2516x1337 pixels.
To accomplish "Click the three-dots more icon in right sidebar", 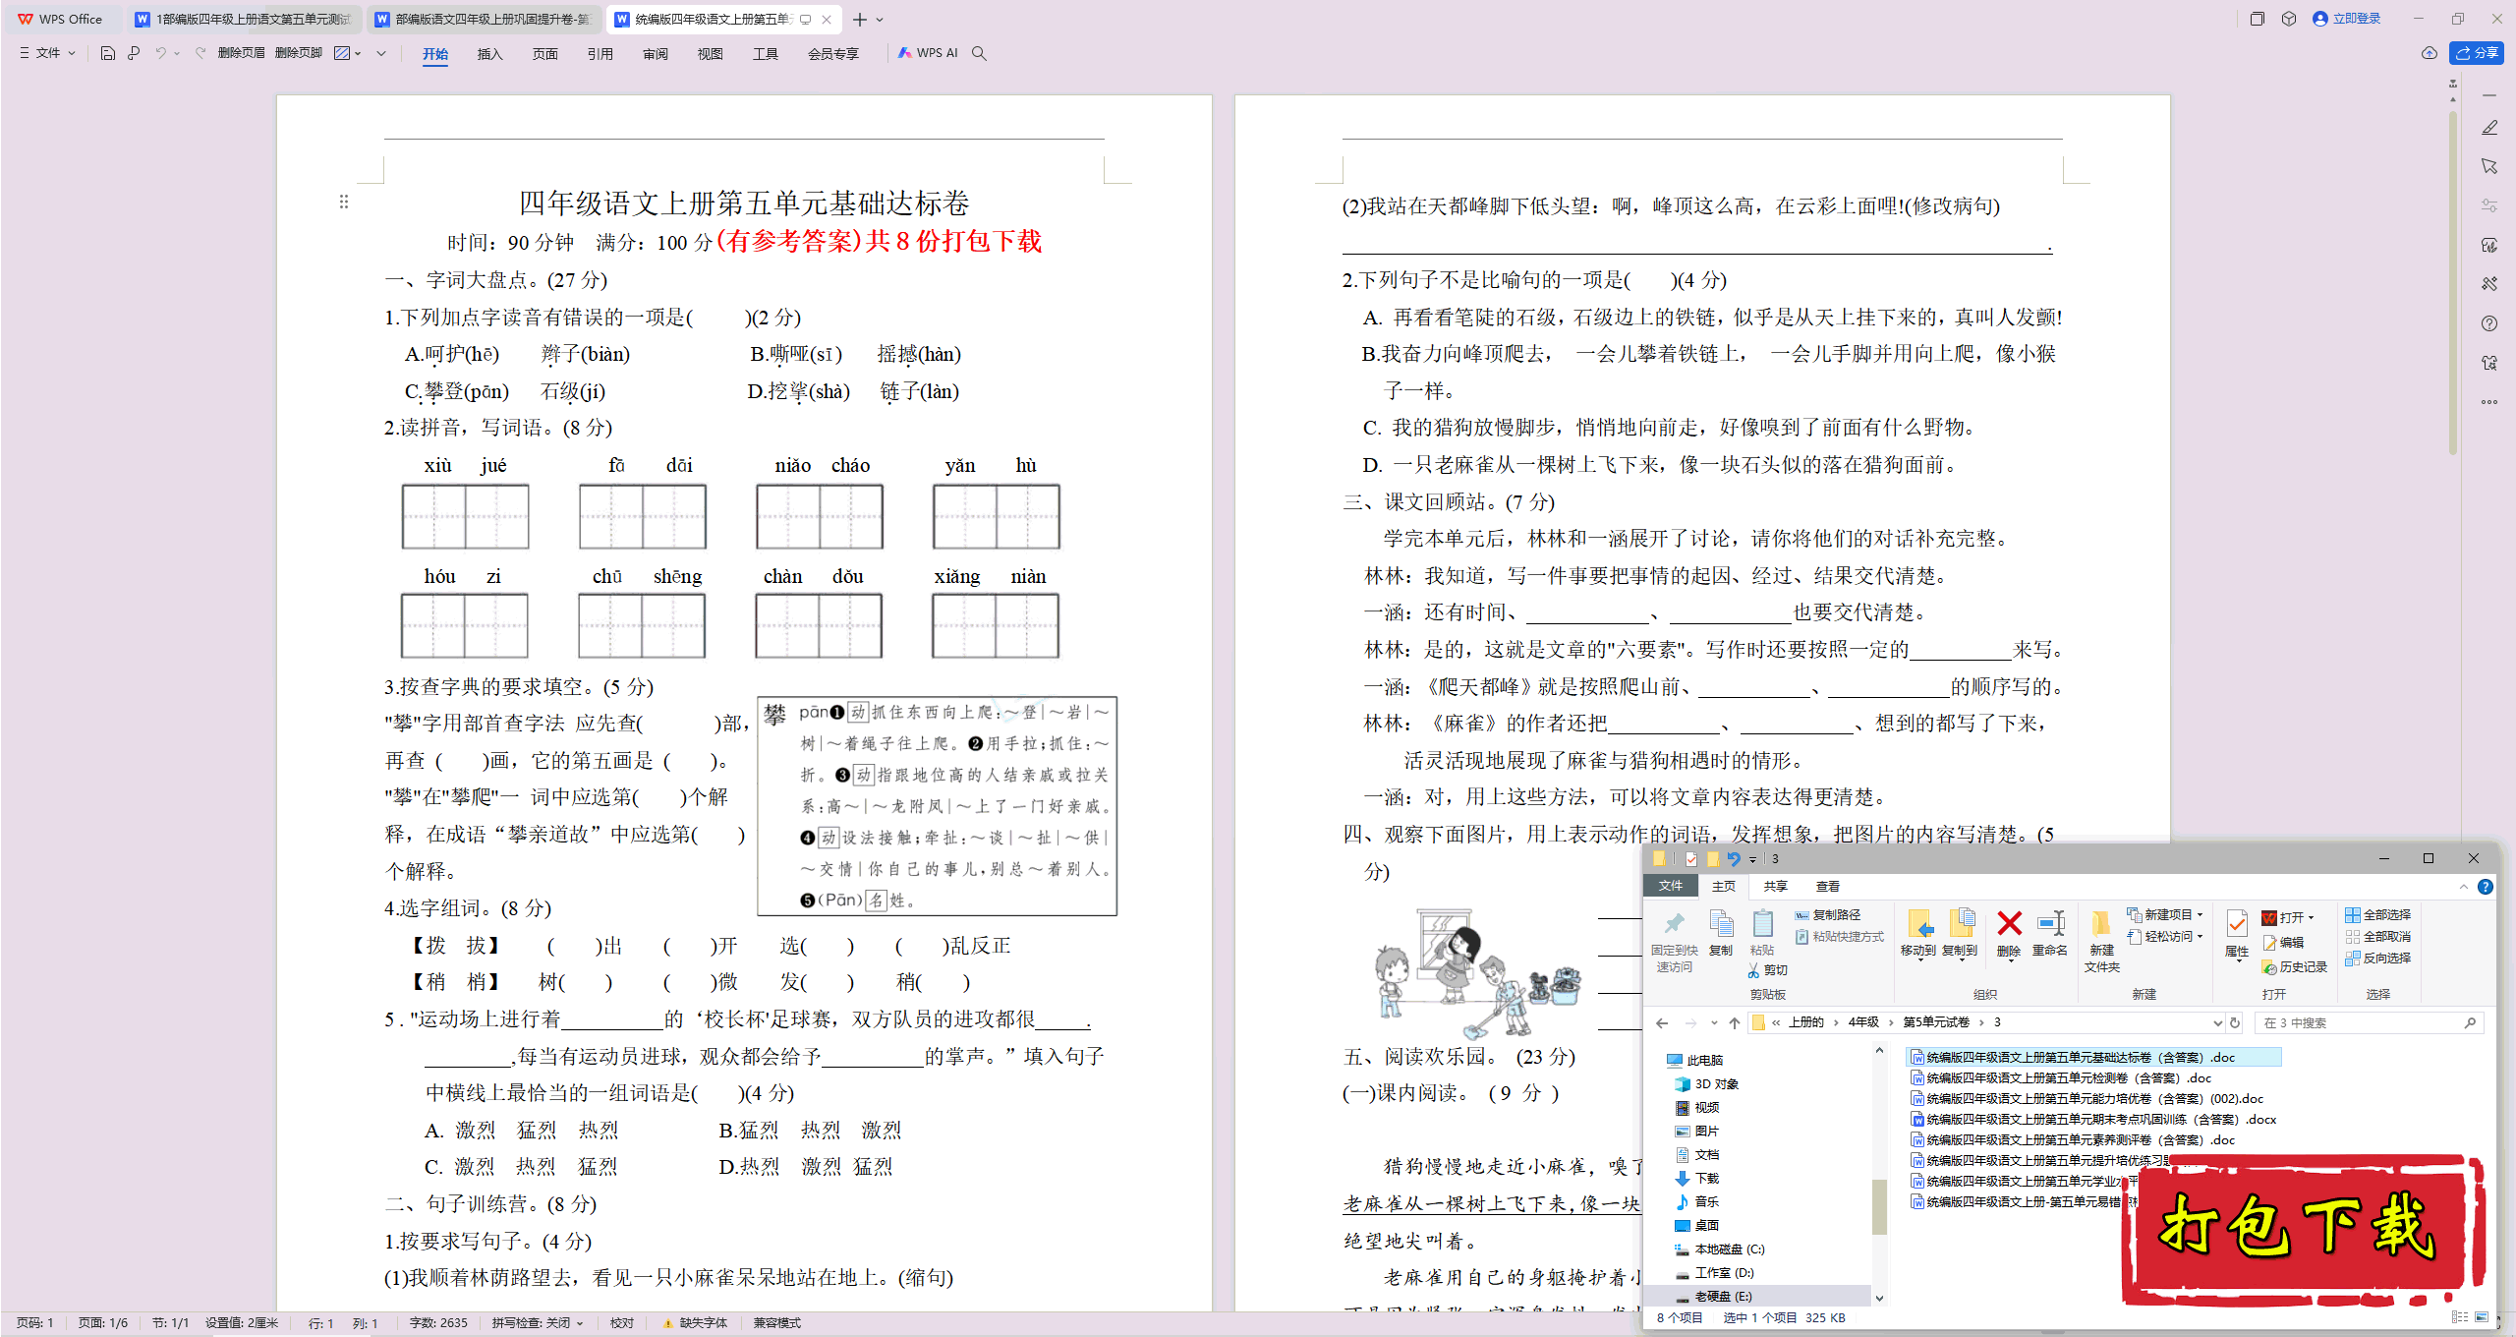I will click(x=2489, y=402).
